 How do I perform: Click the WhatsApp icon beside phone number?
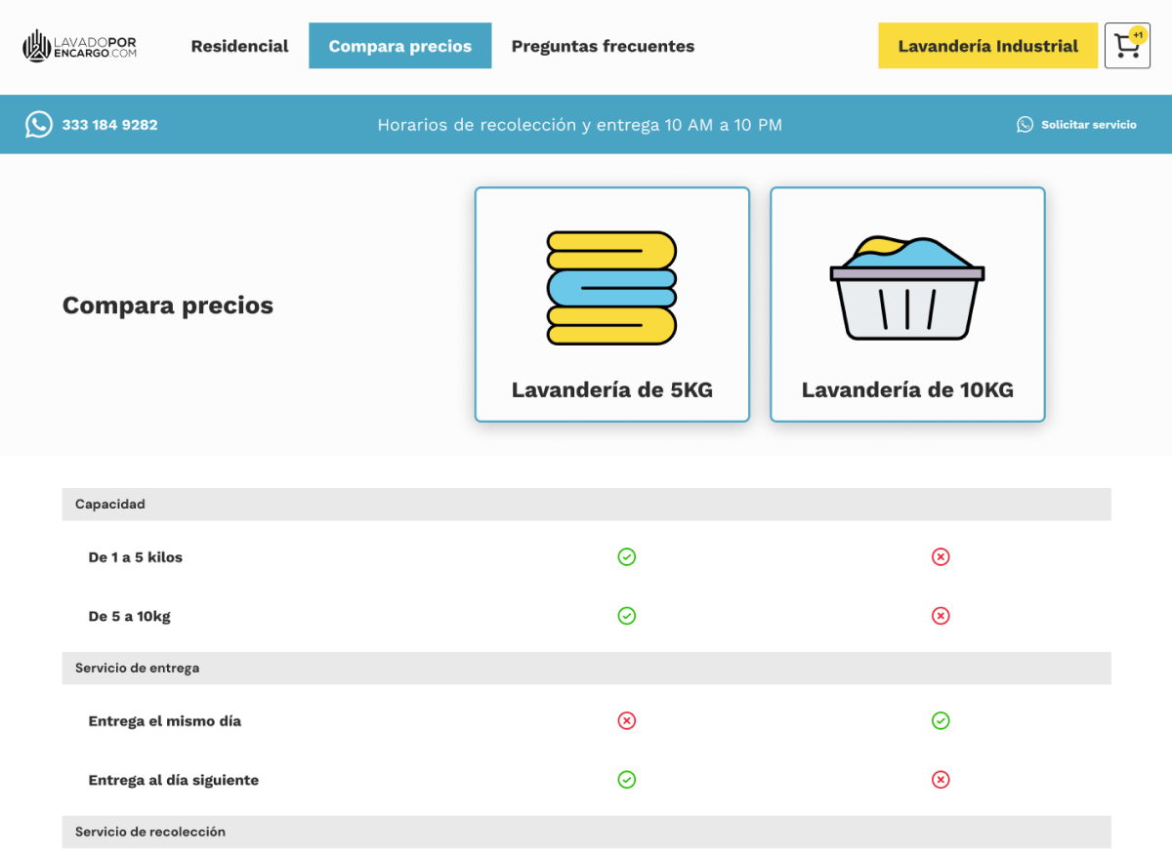pos(39,125)
